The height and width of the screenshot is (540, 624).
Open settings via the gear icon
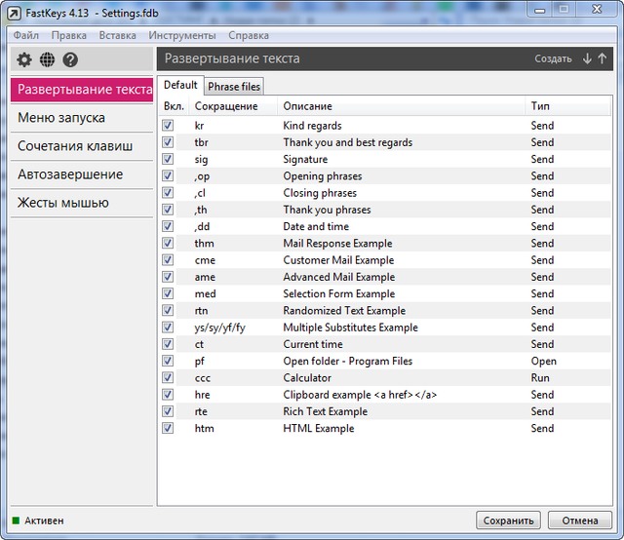click(x=24, y=59)
